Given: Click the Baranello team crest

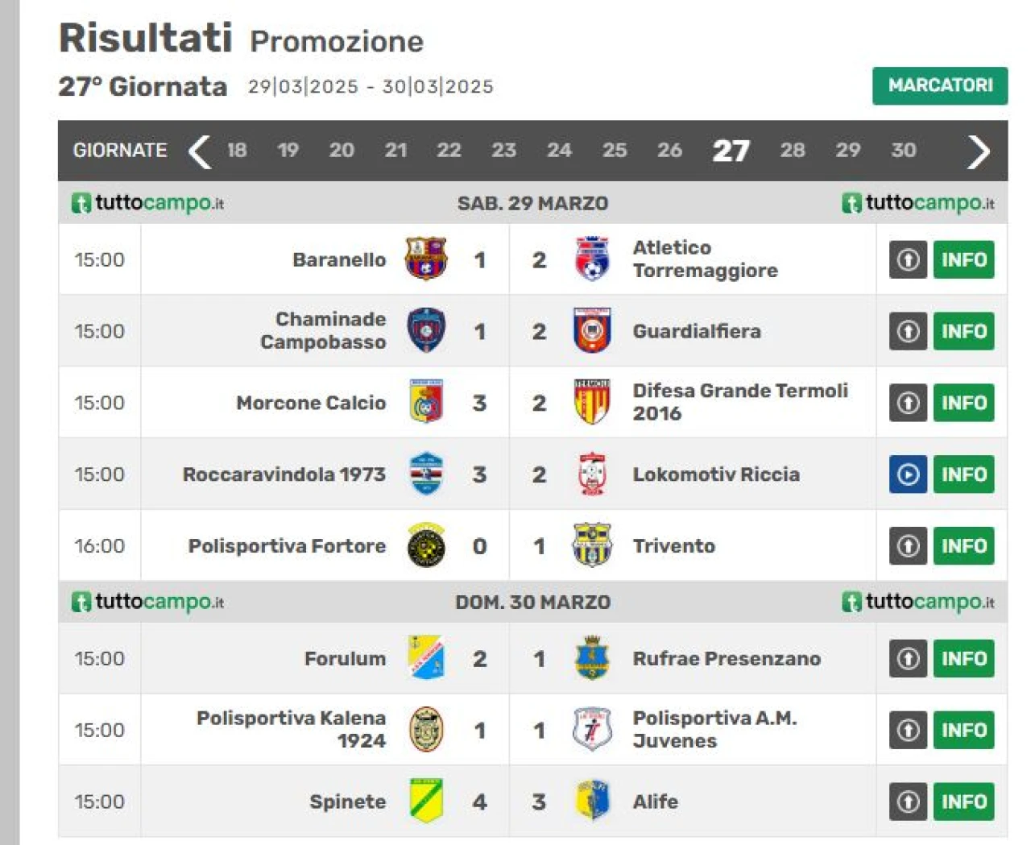Looking at the screenshot, I should click(x=426, y=259).
